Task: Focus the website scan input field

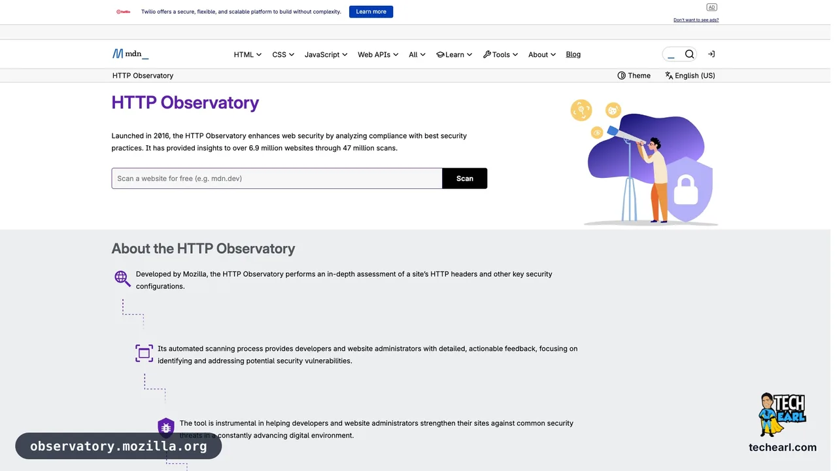Action: (x=277, y=179)
